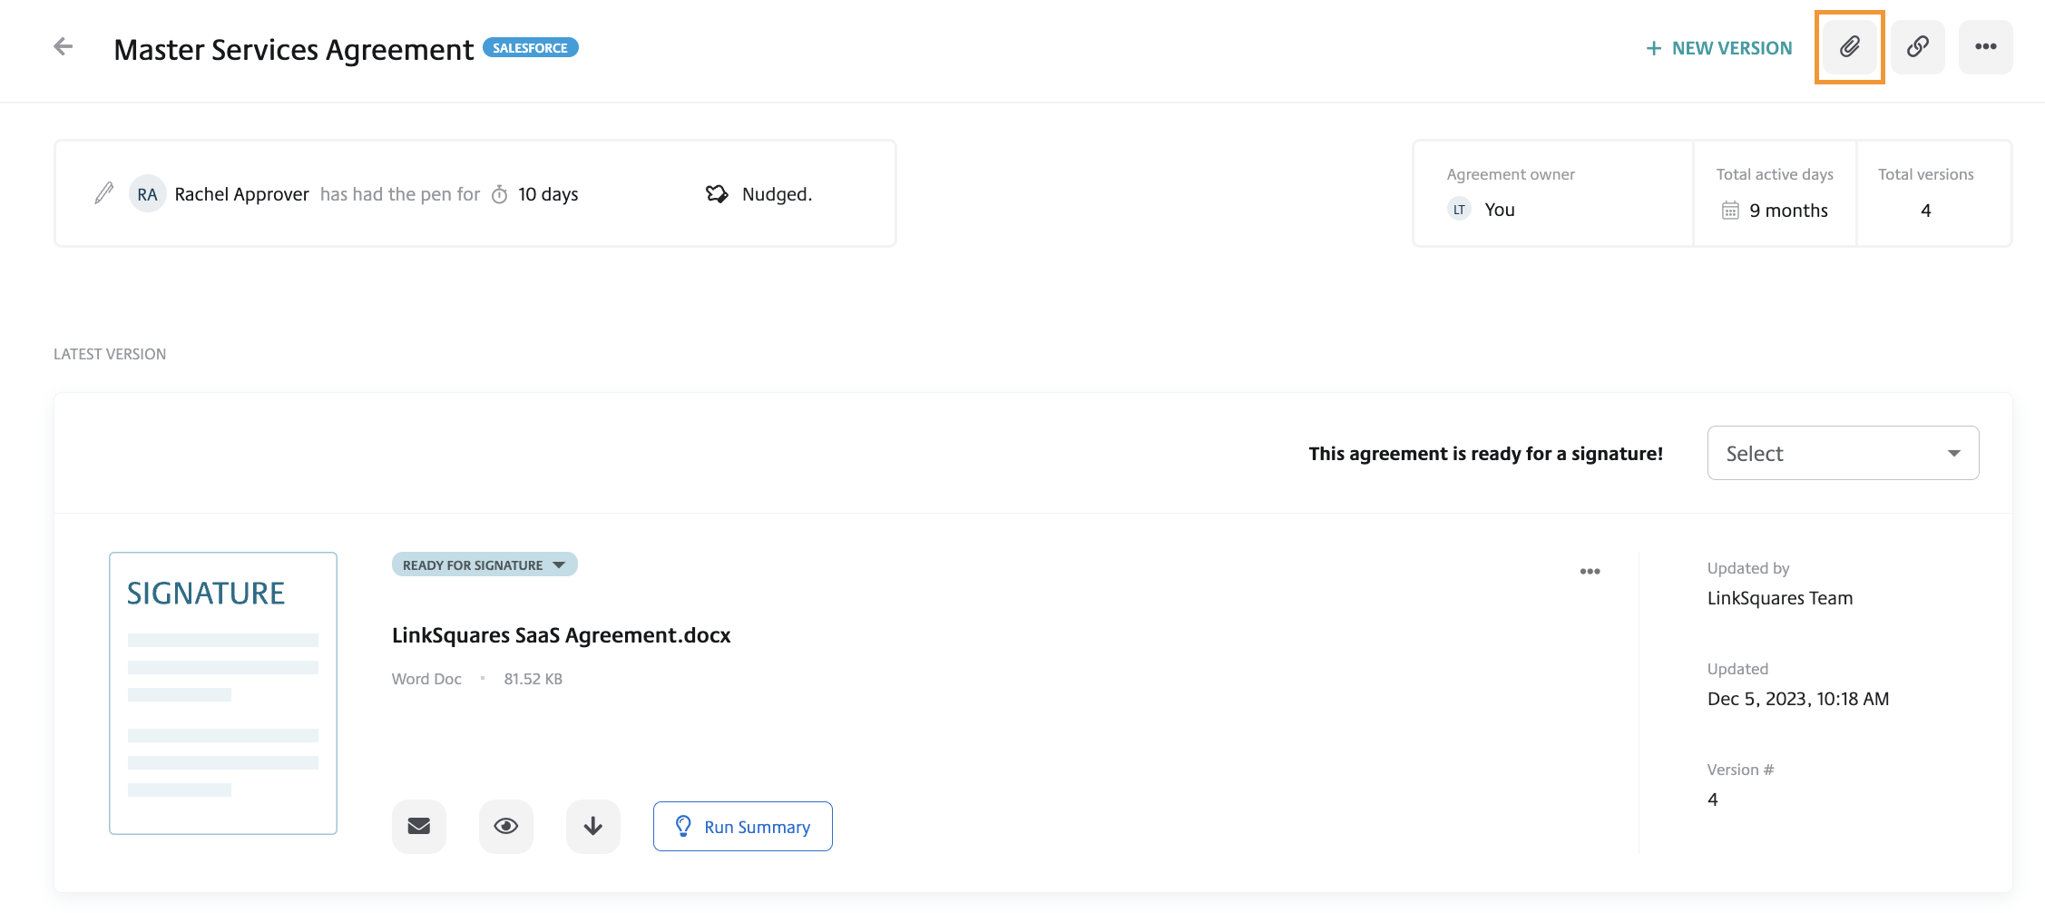
Task: Open the version card ellipsis menu
Action: click(x=1590, y=571)
